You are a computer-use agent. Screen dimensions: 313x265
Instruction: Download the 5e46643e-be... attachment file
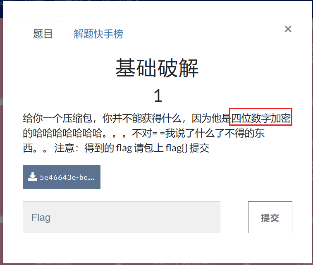click(x=62, y=177)
